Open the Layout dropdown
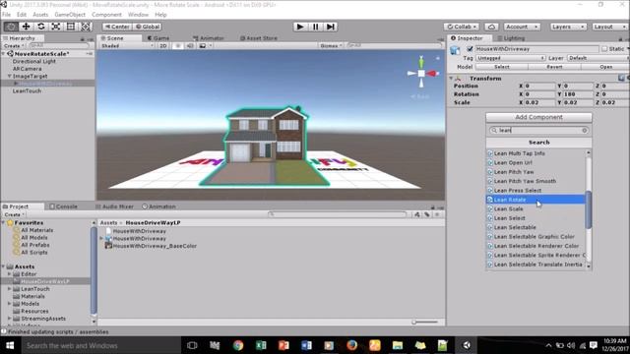The width and height of the screenshot is (630, 354). (610, 27)
